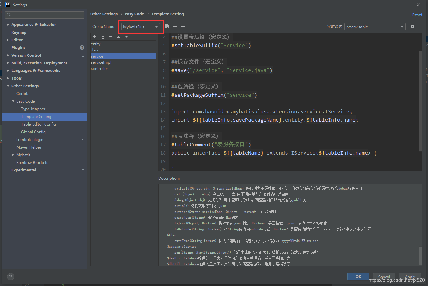Expand the Tools section
This screenshot has height=286, width=428.
(8, 78)
